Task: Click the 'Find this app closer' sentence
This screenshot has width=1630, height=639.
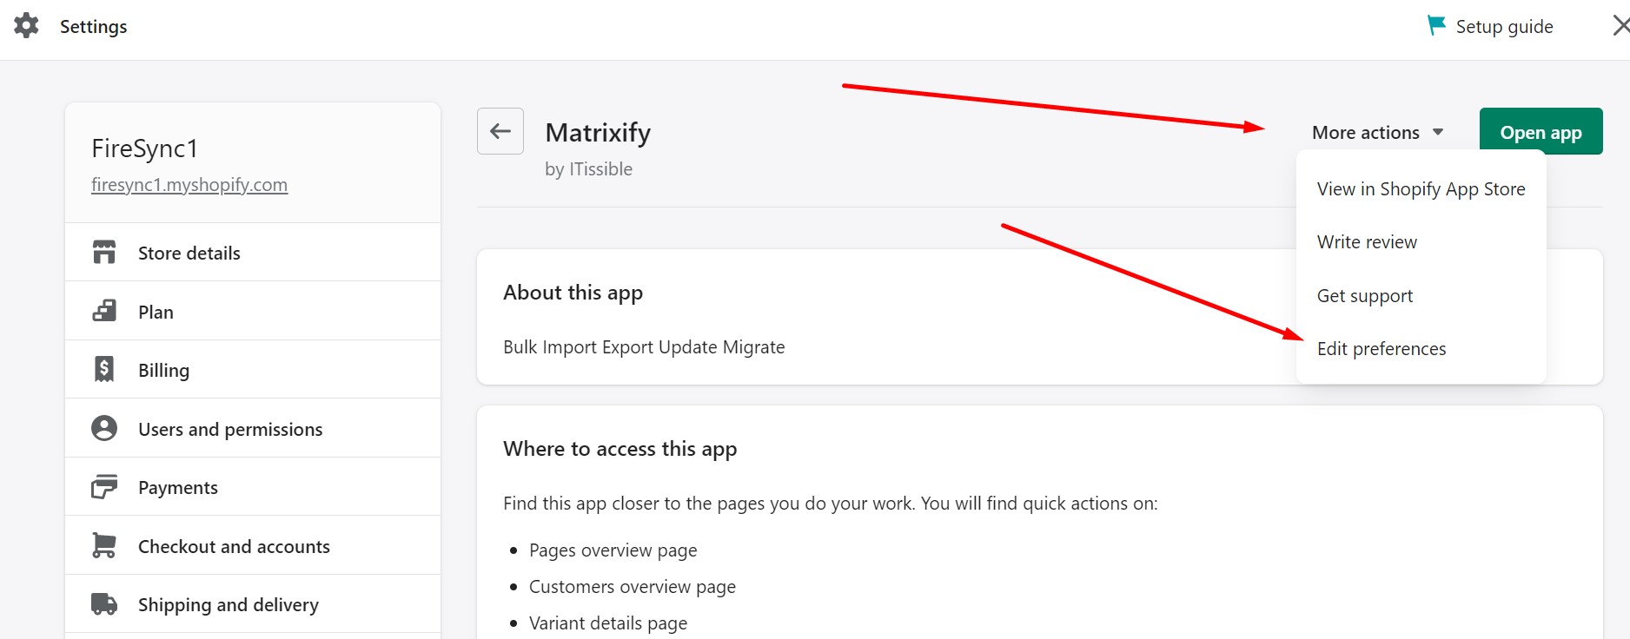Action: click(x=830, y=504)
